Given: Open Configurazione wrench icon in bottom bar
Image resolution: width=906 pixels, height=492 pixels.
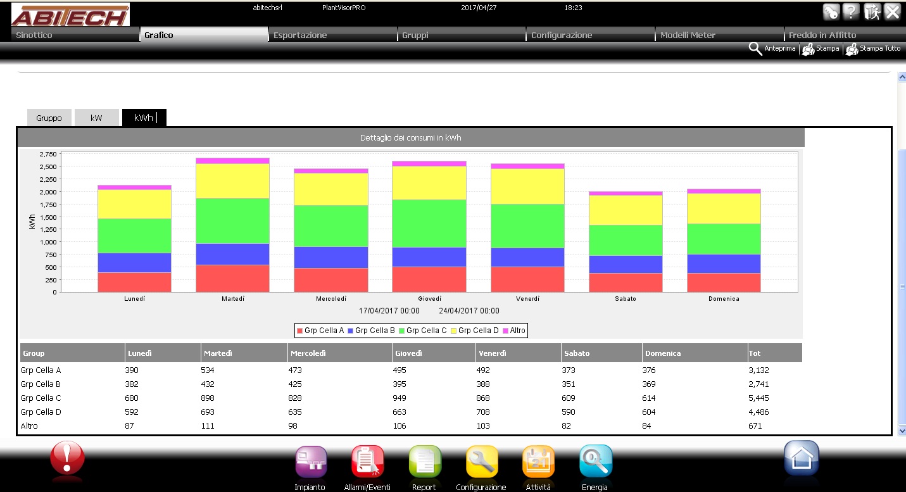Looking at the screenshot, I should pos(481,462).
